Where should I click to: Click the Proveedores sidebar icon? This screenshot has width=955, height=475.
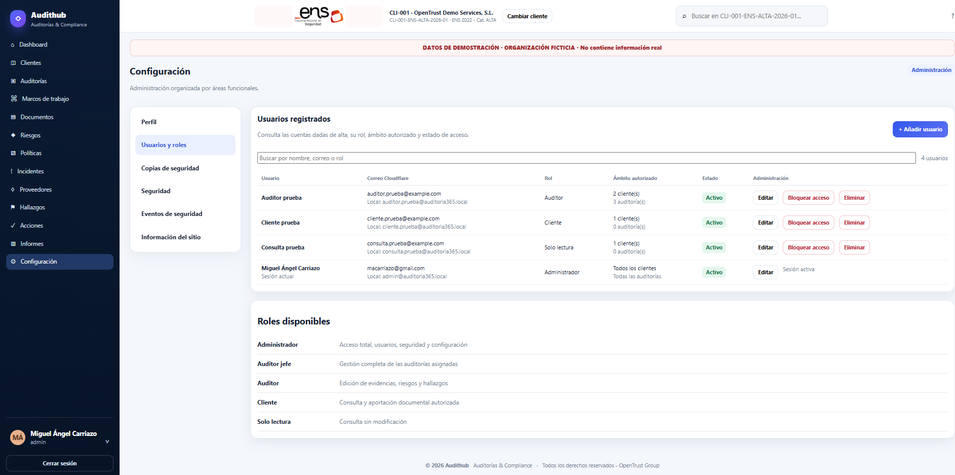coord(13,190)
